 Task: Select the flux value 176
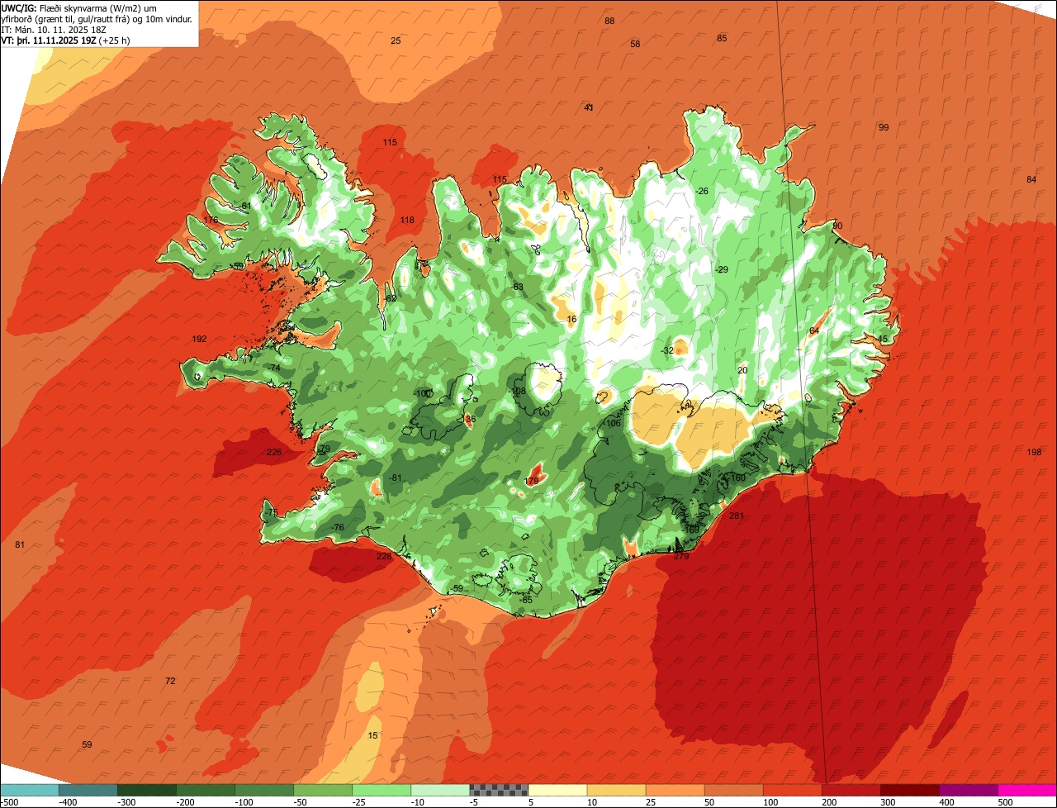coord(211,220)
